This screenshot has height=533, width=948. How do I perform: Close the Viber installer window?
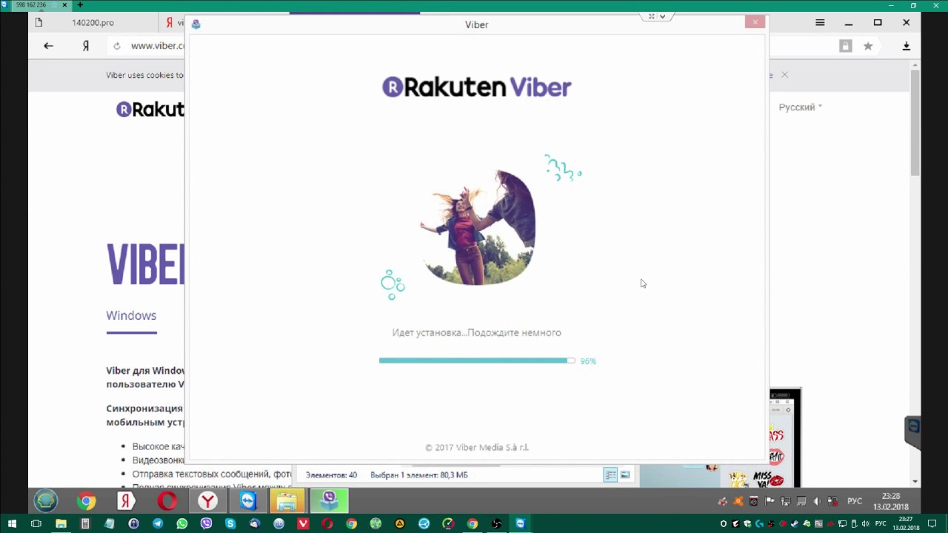[x=755, y=22]
